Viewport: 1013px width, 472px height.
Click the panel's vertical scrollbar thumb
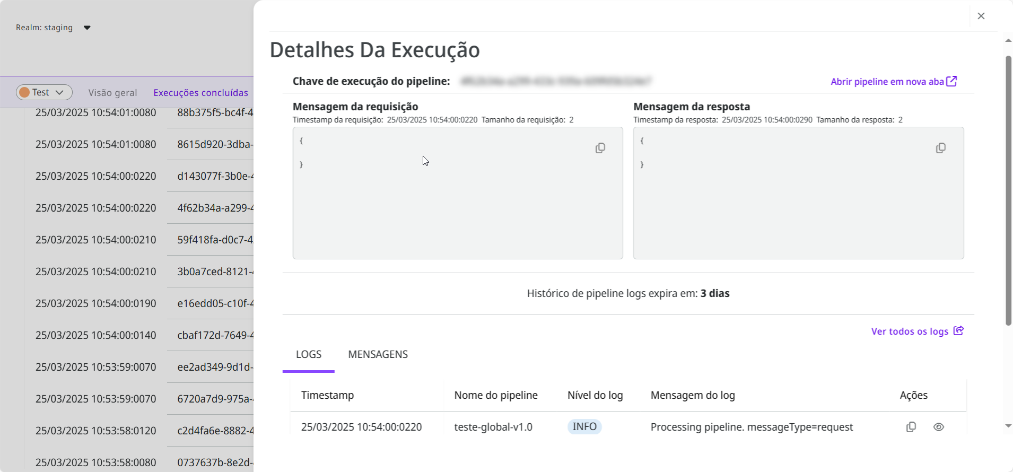pos(1008,191)
